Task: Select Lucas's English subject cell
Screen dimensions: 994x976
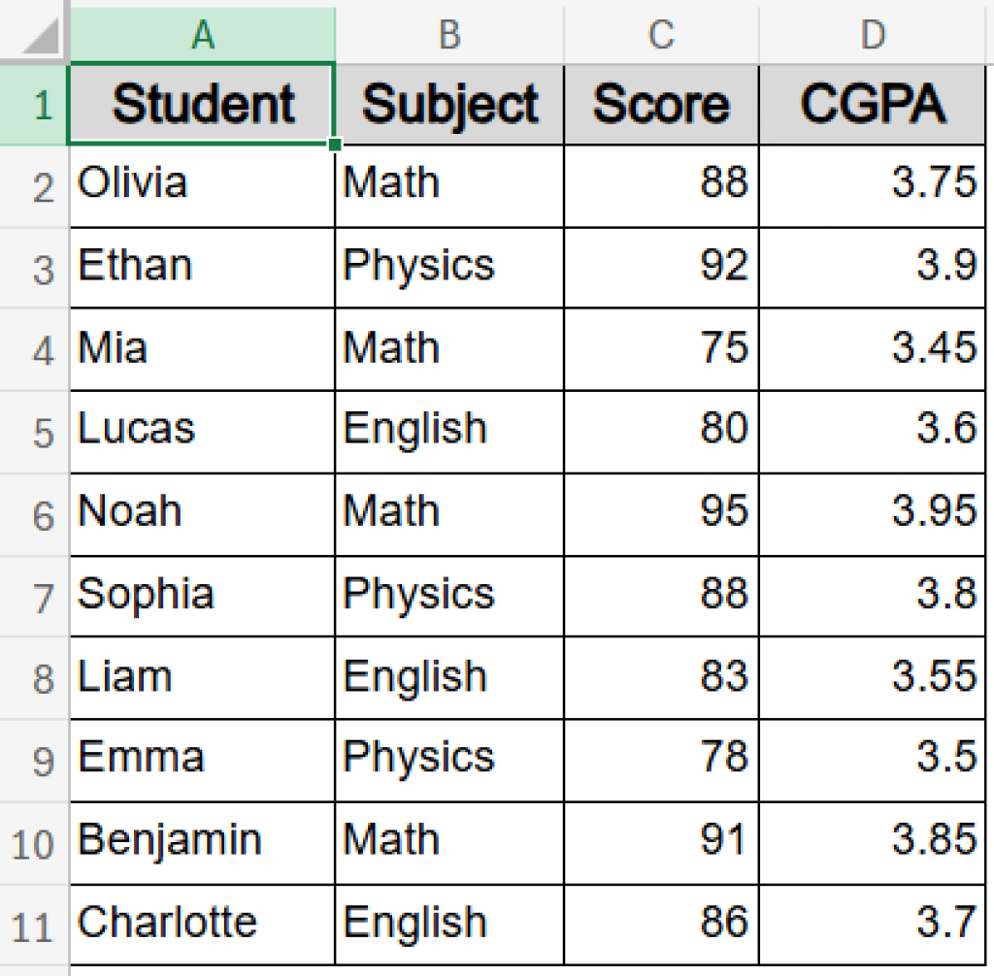Action: point(449,431)
